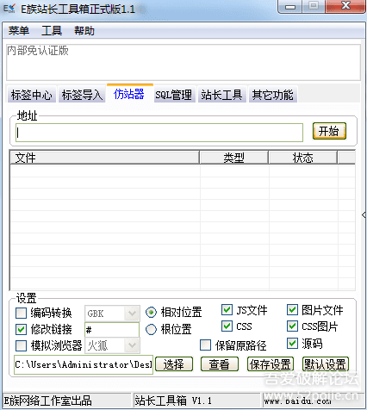Viewport: 367px width, 410px height.
Task: Click the 状态 column header
Action: [x=302, y=158]
